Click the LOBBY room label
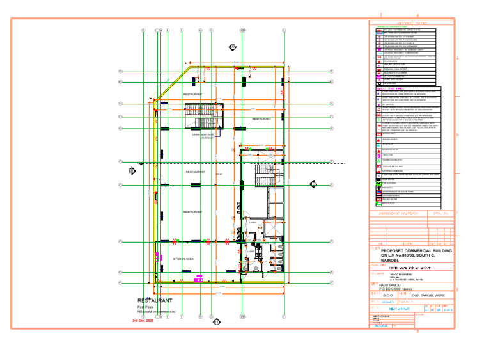This screenshot has height=347, width=491. tap(253, 222)
